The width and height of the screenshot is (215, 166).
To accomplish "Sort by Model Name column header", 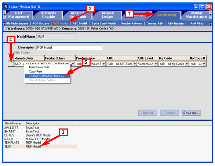I will click(x=14, y=123).
